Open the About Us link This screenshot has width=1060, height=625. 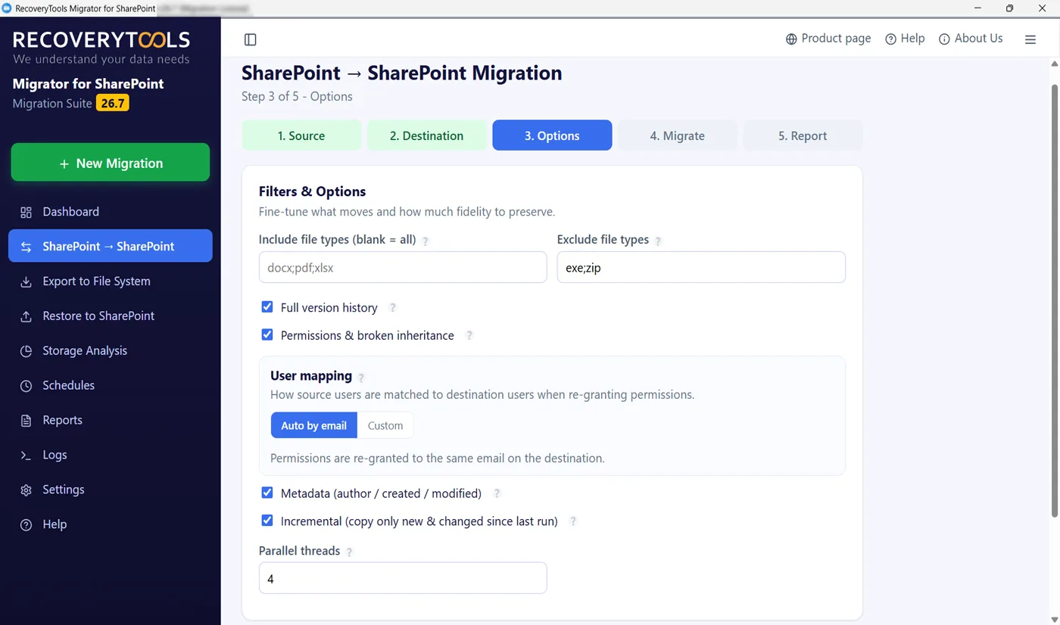[x=971, y=39]
